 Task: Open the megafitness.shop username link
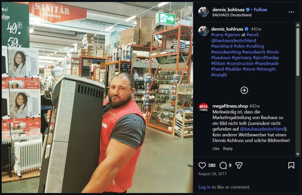(x=230, y=106)
